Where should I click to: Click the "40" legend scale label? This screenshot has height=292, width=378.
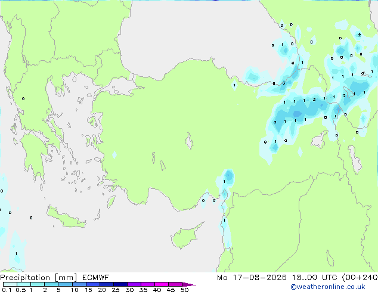157,290
